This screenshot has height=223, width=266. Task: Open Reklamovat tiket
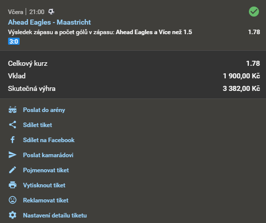click(x=46, y=200)
